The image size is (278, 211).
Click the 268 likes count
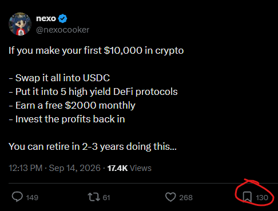(186, 198)
